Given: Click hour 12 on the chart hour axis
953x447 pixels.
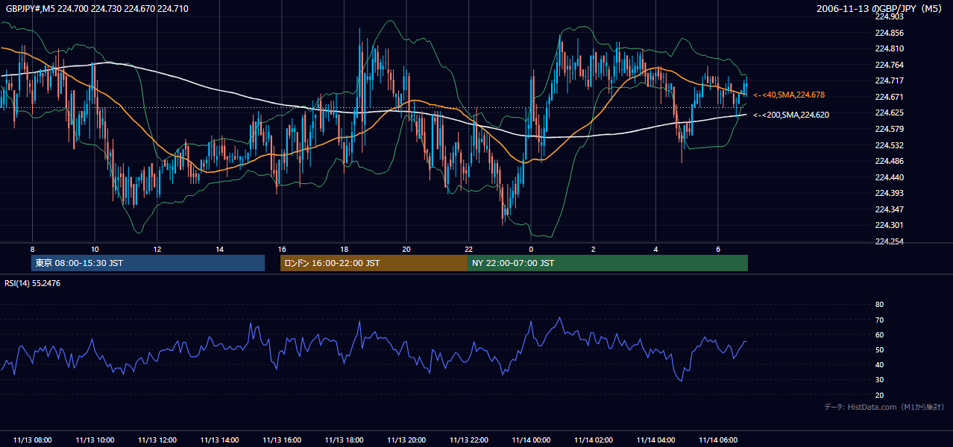Looking at the screenshot, I should [x=157, y=249].
